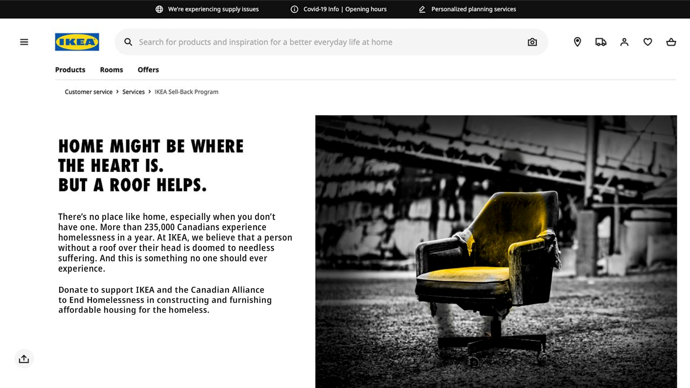Open store locator pin icon

(577, 42)
